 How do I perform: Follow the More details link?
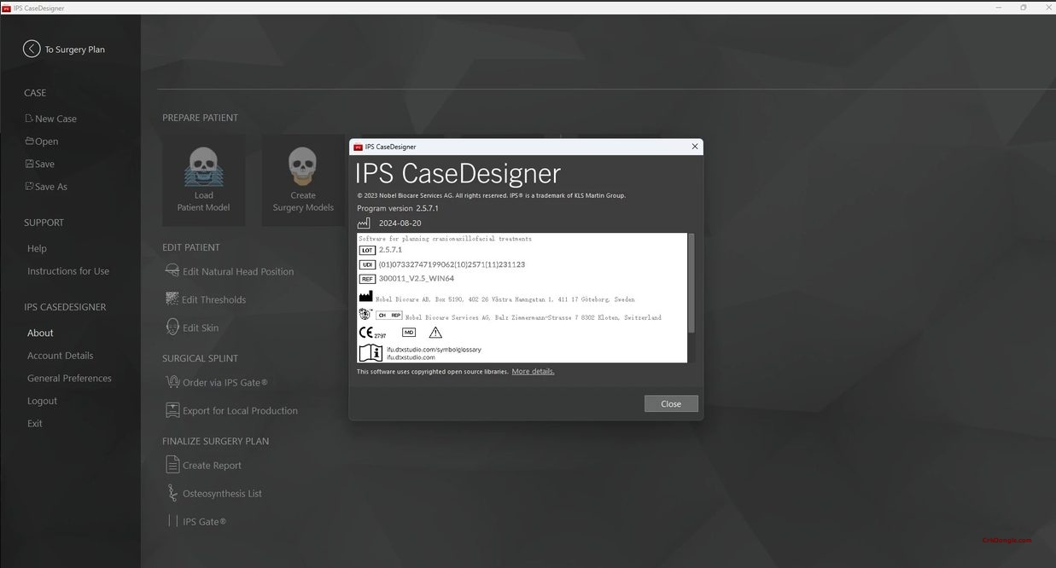(533, 372)
